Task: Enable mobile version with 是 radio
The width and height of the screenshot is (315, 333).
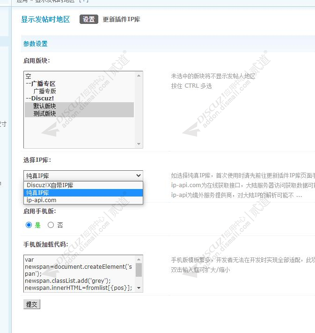Action: pos(29,225)
